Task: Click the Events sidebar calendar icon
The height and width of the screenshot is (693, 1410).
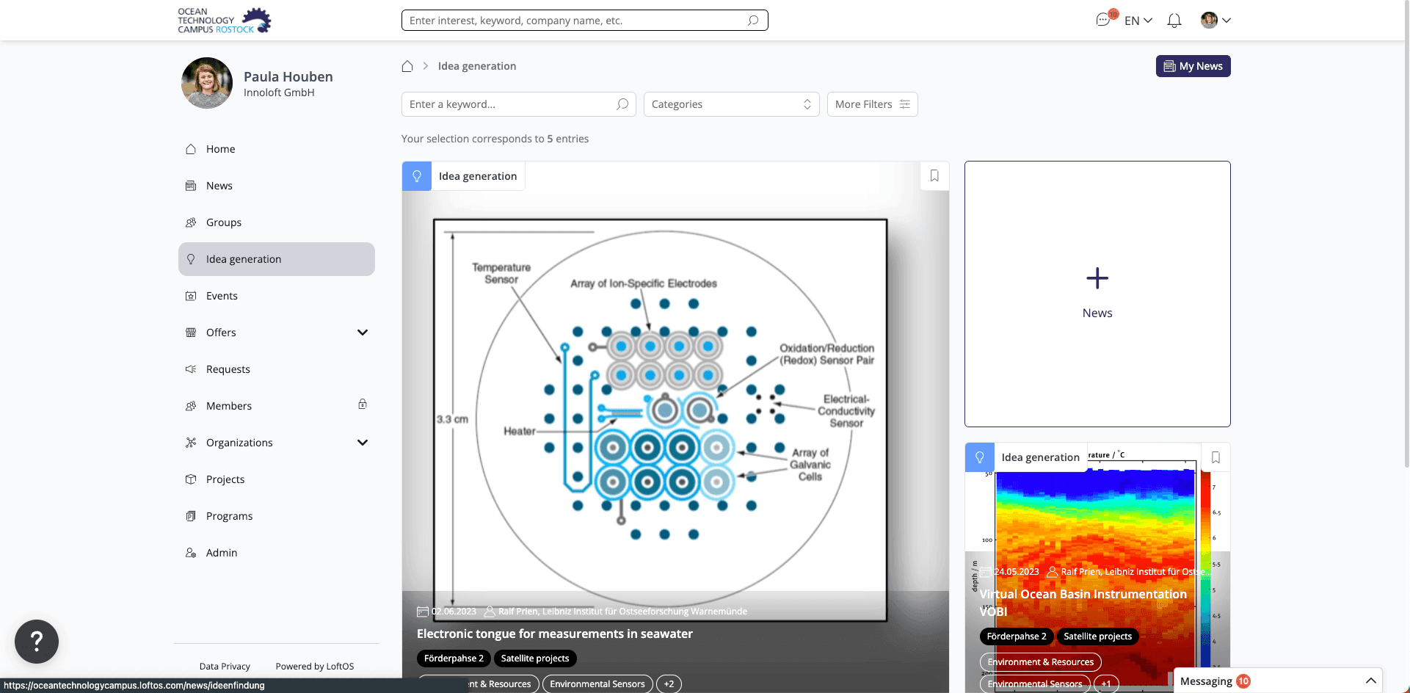Action: click(x=191, y=296)
